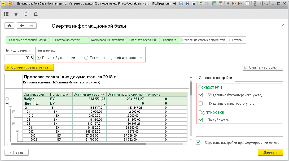Expand the 'Добро' organization row
The height and width of the screenshot is (161, 289).
pos(7,99)
